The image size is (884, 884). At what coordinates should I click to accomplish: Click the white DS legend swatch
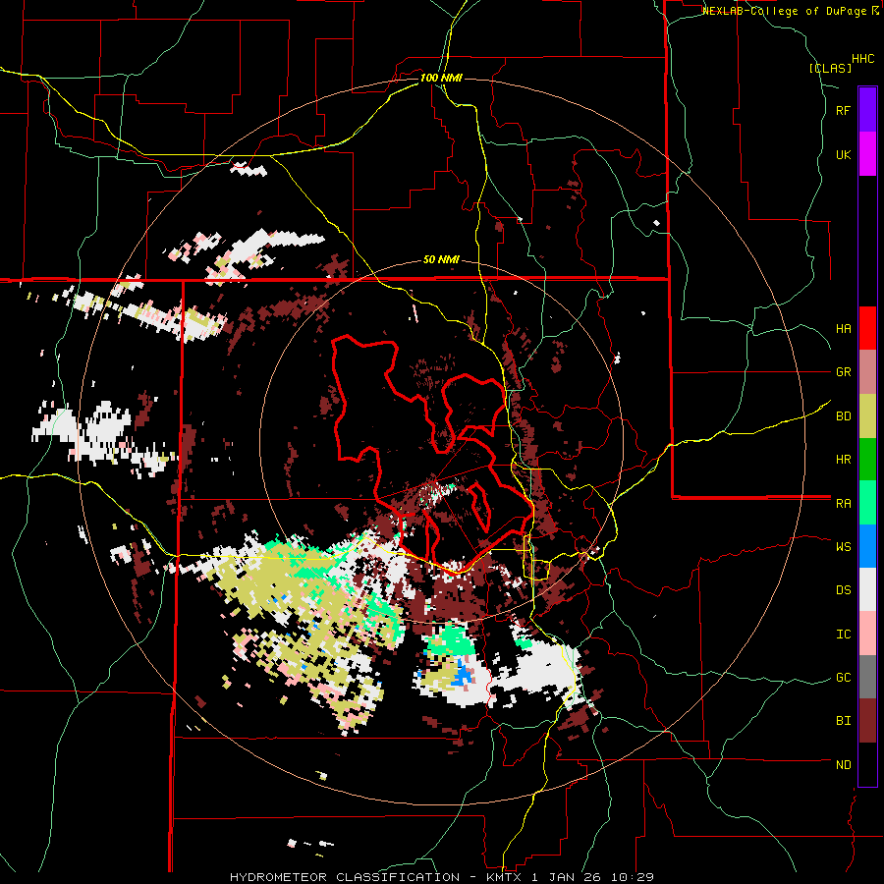coord(867,590)
